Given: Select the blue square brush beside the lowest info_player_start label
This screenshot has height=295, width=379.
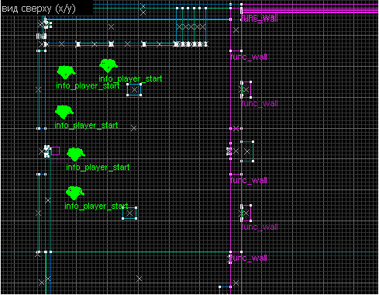Looking at the screenshot, I should 129,213.
